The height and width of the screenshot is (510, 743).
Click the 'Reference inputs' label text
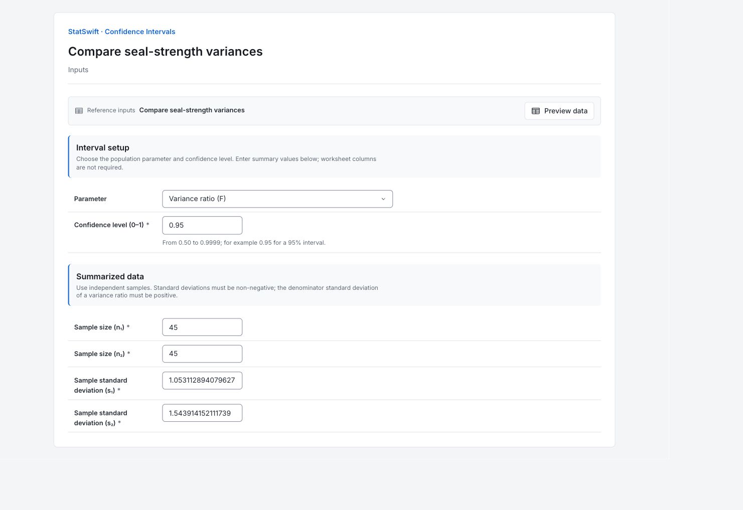111,110
